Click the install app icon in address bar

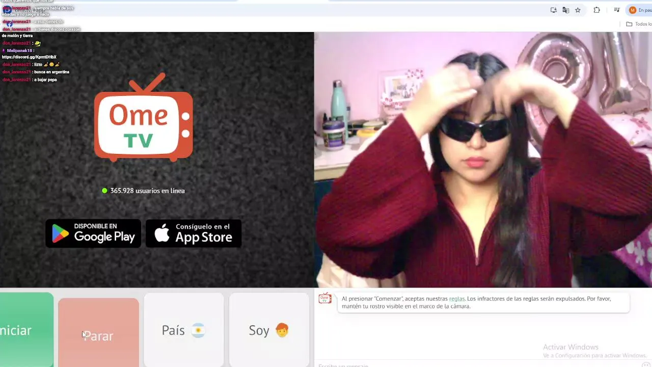554,10
